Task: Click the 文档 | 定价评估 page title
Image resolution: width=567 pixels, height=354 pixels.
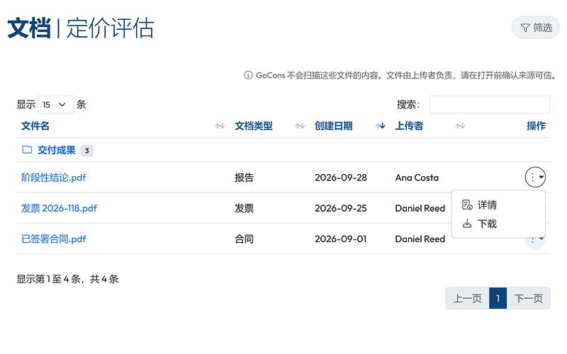Action: click(x=81, y=28)
